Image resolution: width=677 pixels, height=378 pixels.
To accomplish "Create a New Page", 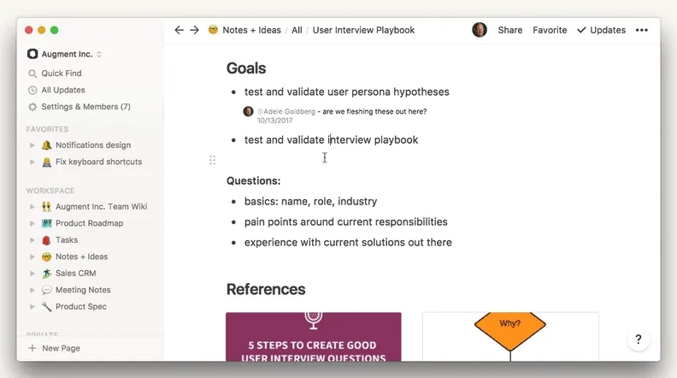I will coord(61,348).
